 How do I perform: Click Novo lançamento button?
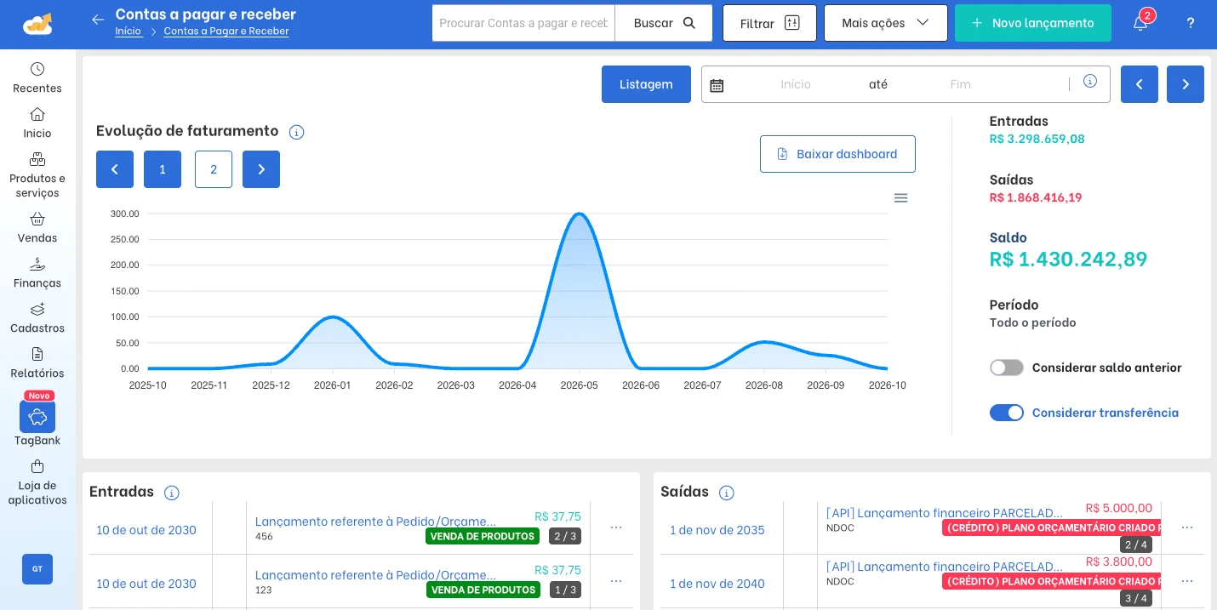pos(1033,23)
